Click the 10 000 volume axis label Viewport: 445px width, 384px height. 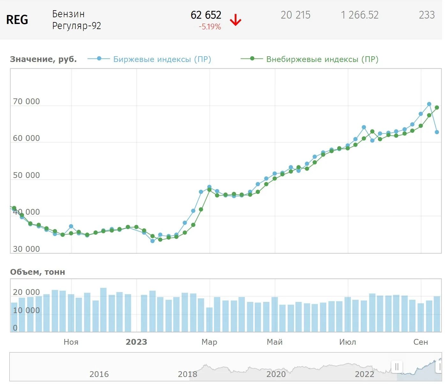tap(26, 311)
